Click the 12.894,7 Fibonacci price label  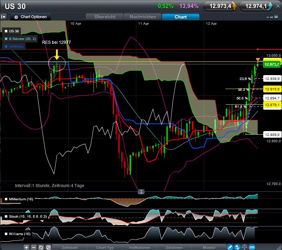coord(272,98)
